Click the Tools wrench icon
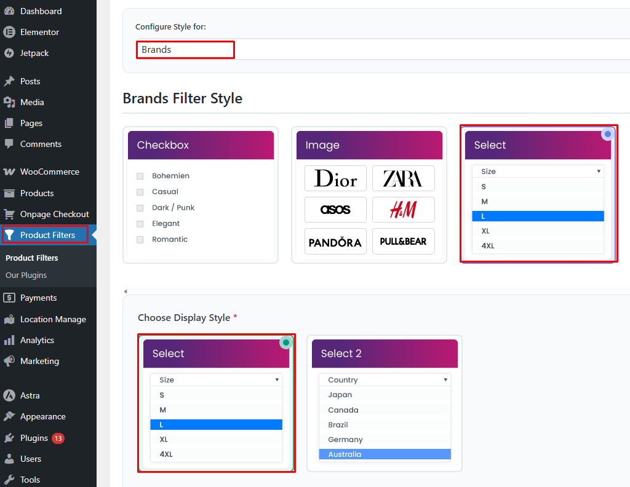Screen dimensions: 630x487 9,480
